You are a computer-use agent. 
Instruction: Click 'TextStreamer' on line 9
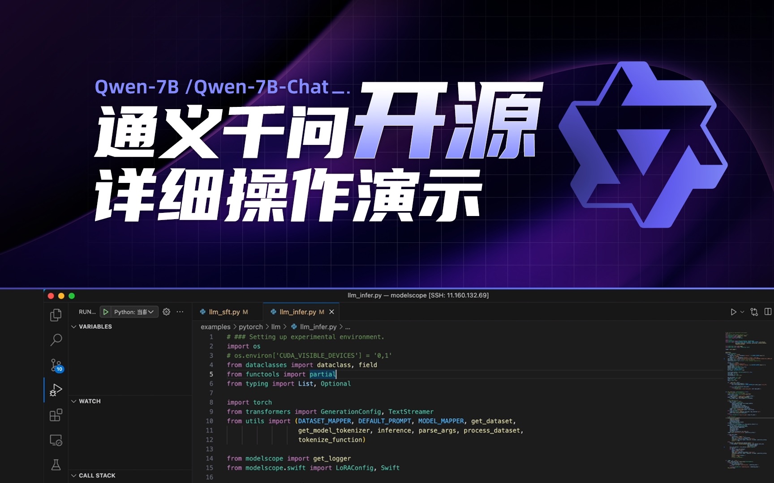411,411
